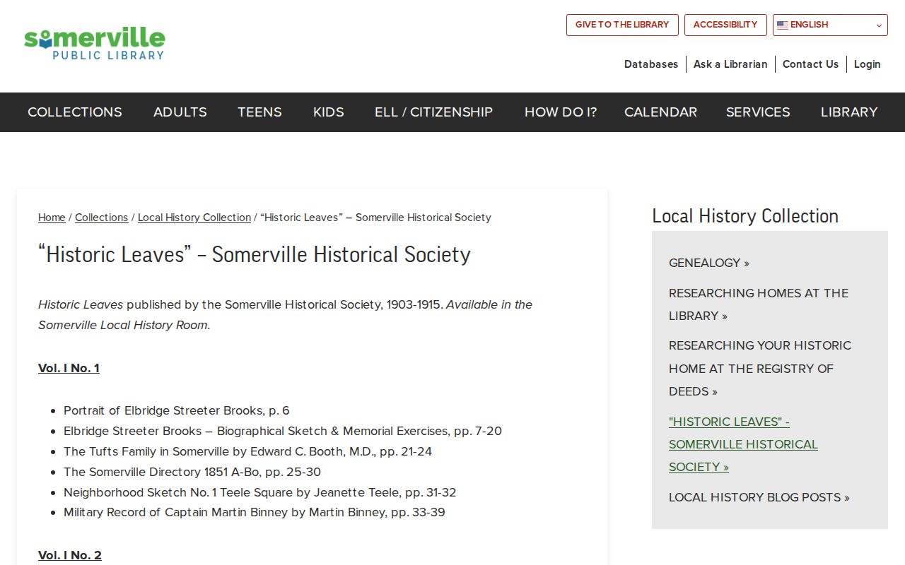Open Ask a Librarian link
This screenshot has height=565, width=905.
pyautogui.click(x=730, y=64)
